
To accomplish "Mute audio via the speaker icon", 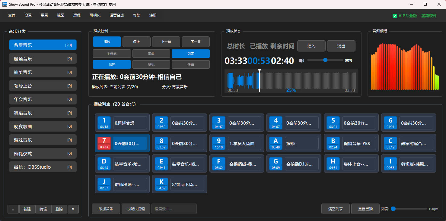I will (x=301, y=60).
